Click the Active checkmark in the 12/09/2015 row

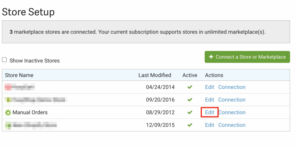[x=190, y=125]
